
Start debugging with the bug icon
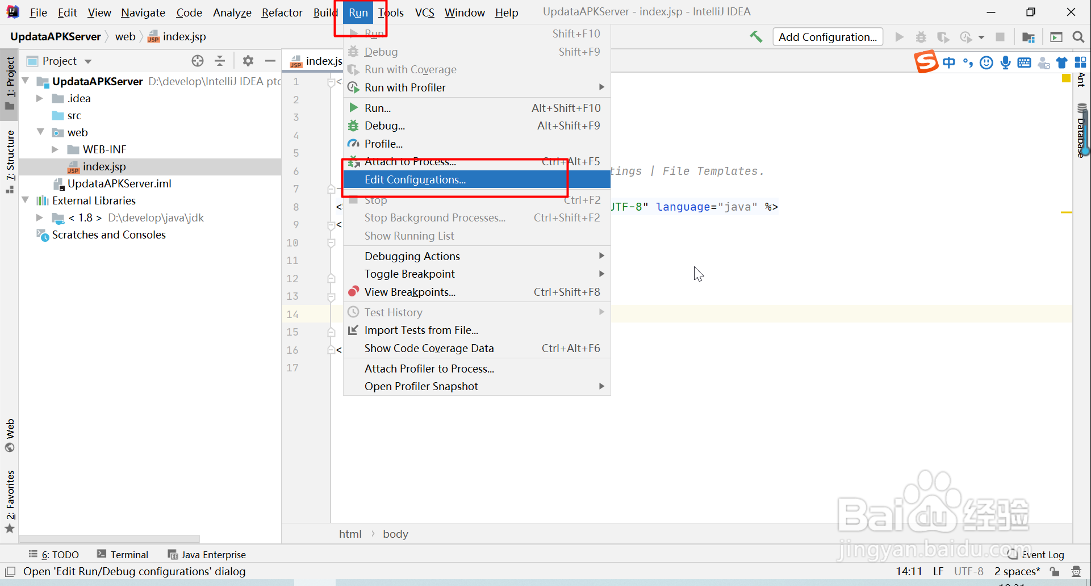[x=921, y=36]
